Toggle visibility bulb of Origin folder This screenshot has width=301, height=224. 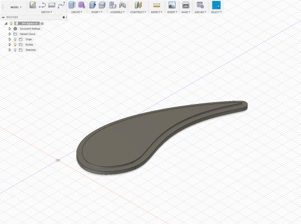pyautogui.click(x=15, y=39)
